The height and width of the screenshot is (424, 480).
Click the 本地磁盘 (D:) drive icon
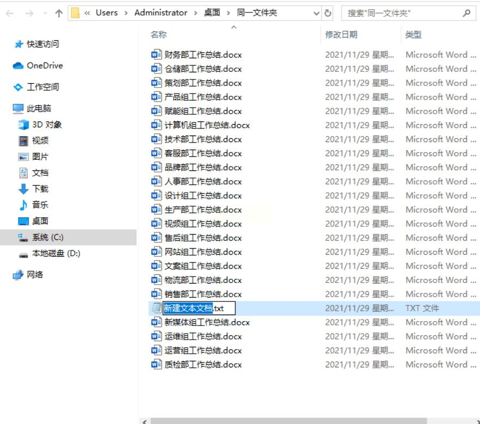pos(23,255)
